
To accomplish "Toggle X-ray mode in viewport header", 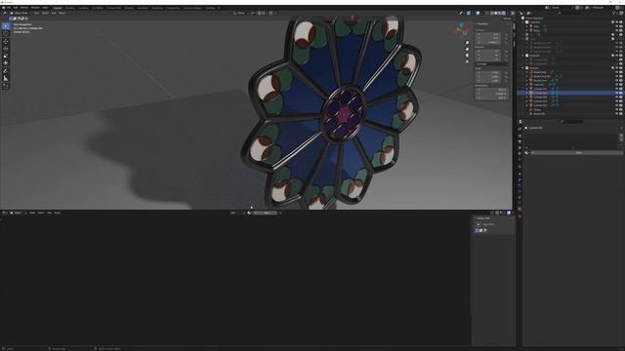I will click(x=486, y=13).
